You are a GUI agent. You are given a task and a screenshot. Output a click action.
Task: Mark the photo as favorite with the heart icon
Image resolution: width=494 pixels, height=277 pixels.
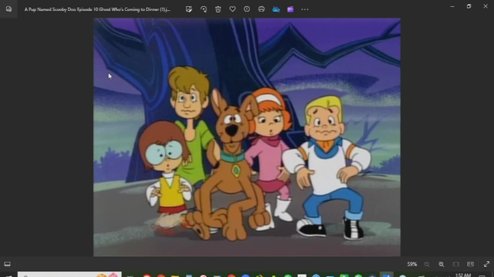click(x=232, y=9)
